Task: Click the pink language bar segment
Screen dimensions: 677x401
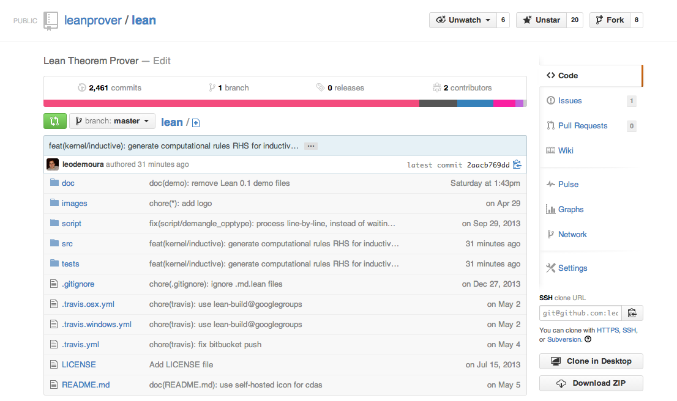Action: [x=231, y=103]
